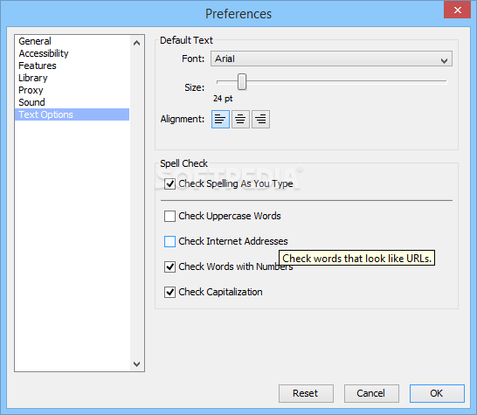
Task: Select the center alignment icon
Action: click(x=240, y=120)
